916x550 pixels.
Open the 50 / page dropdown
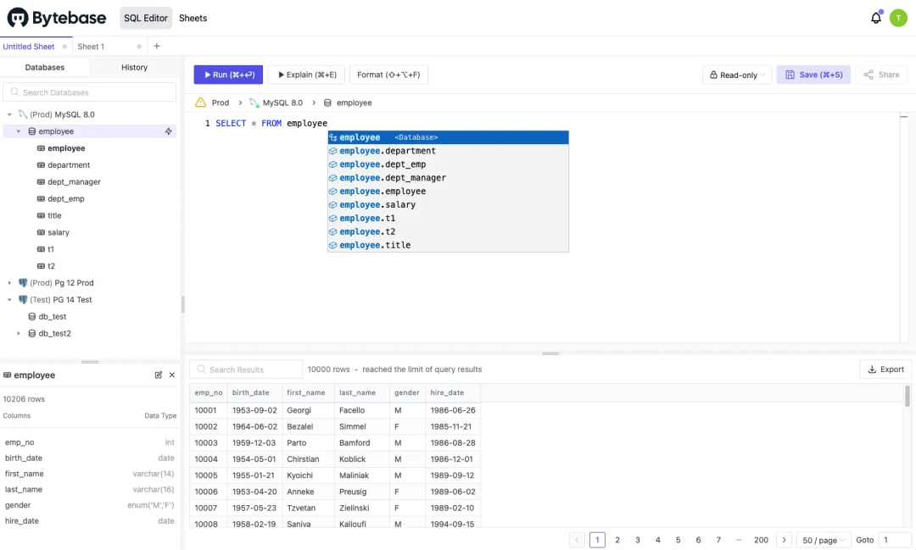823,540
